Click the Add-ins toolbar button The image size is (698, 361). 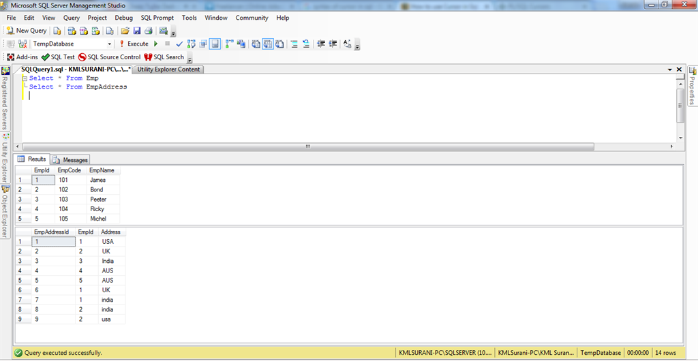pos(22,57)
